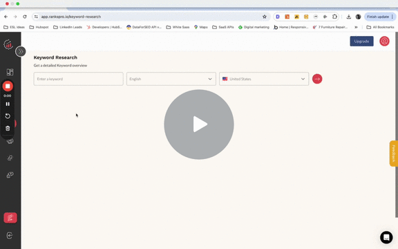Viewport: 398px width, 249px height.
Task: Go back with browser back arrow
Action: tap(6, 17)
